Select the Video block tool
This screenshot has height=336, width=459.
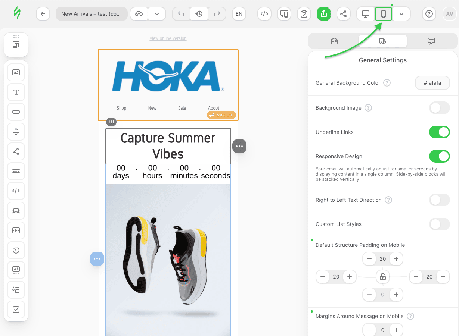coord(16,230)
